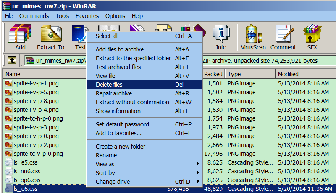Open the Help menu
336x193 pixels.
(137, 16)
